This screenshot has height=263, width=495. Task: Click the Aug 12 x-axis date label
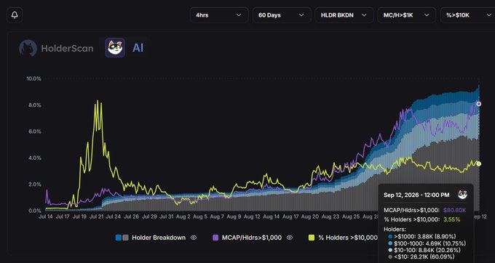click(x=253, y=217)
